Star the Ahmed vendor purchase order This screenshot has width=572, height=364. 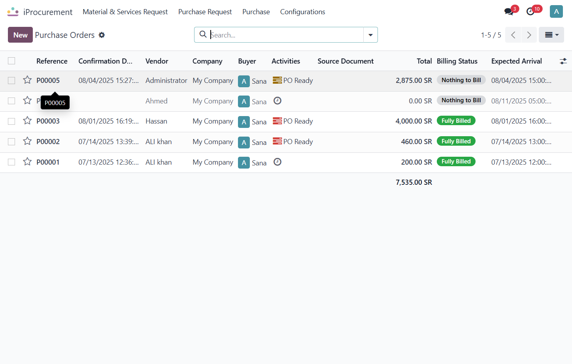[27, 100]
